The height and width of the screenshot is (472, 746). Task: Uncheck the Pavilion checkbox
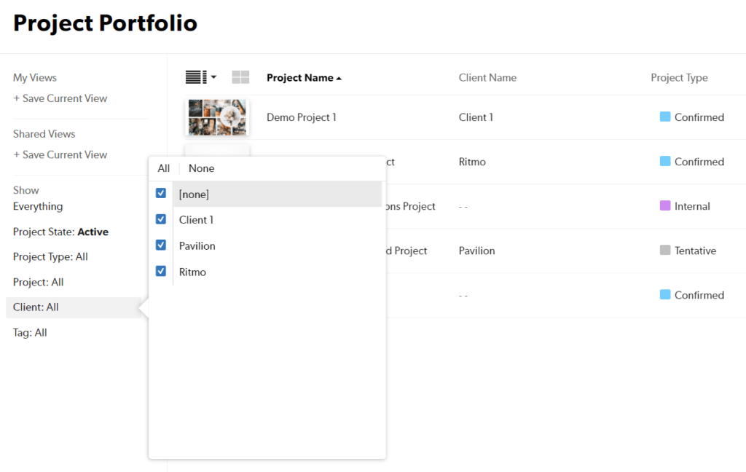[x=161, y=245]
